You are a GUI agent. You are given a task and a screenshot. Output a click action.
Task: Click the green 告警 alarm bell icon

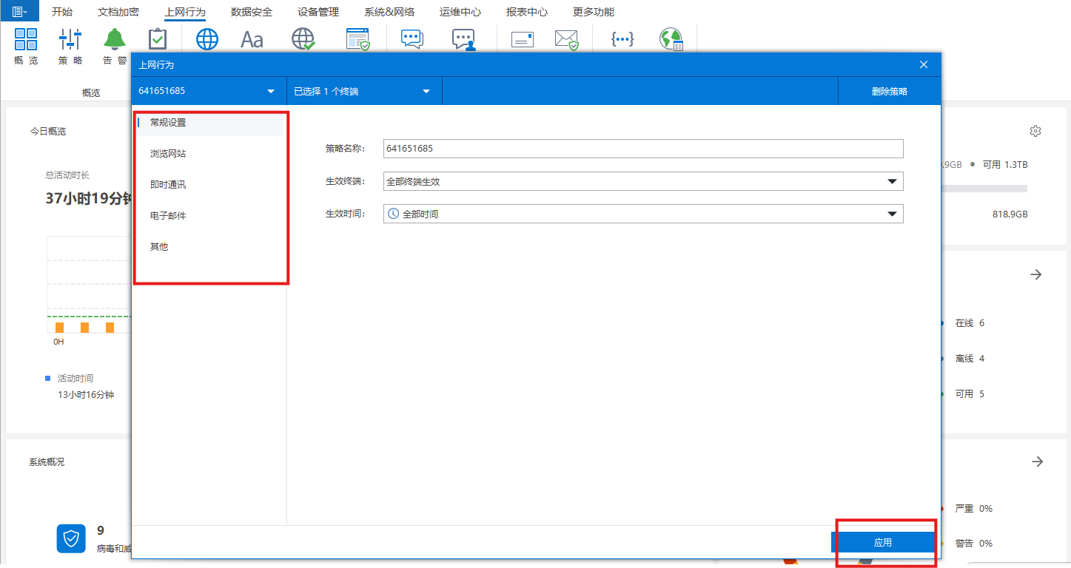pyautogui.click(x=114, y=40)
